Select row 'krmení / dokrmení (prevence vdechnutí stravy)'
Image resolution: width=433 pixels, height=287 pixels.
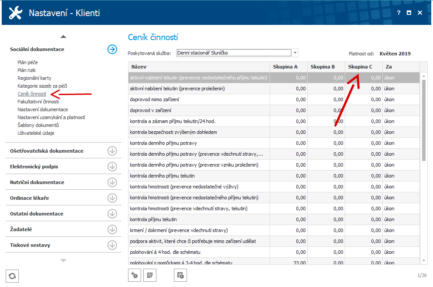coord(274,230)
